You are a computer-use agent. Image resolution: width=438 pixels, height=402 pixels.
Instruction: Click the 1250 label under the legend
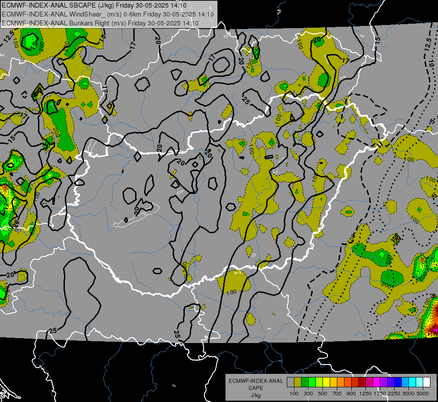(366, 394)
